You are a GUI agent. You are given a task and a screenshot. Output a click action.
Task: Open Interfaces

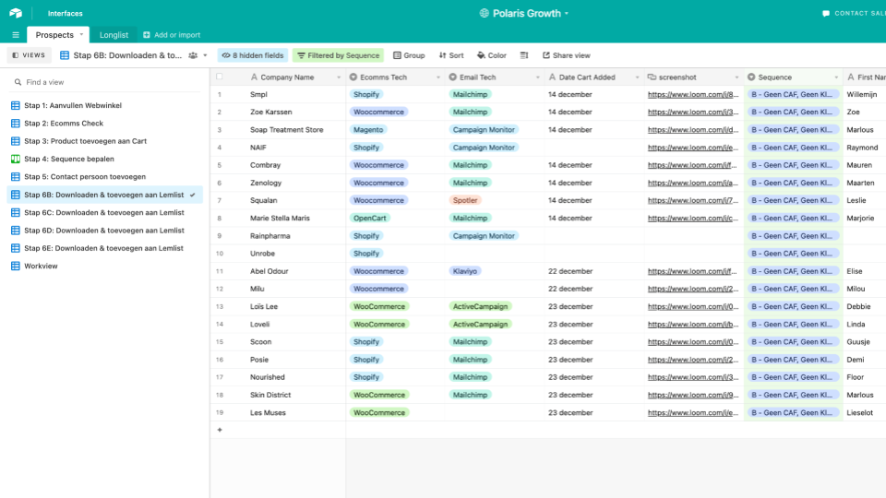tap(65, 14)
